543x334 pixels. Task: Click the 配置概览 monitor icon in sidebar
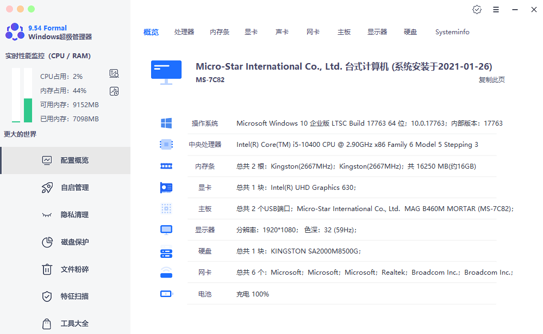click(x=47, y=160)
